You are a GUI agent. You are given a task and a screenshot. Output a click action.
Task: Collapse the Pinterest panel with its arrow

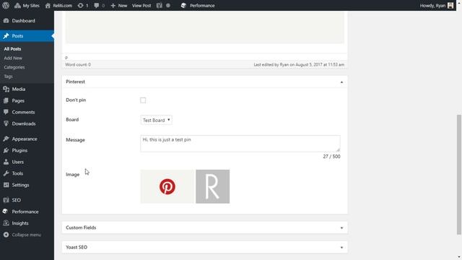click(341, 82)
